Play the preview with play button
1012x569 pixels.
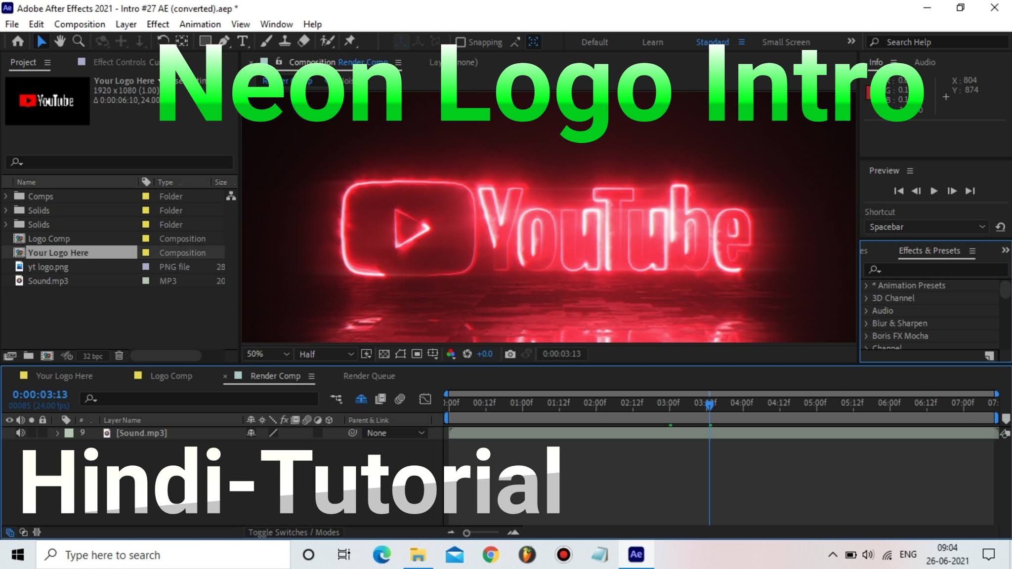pos(934,191)
